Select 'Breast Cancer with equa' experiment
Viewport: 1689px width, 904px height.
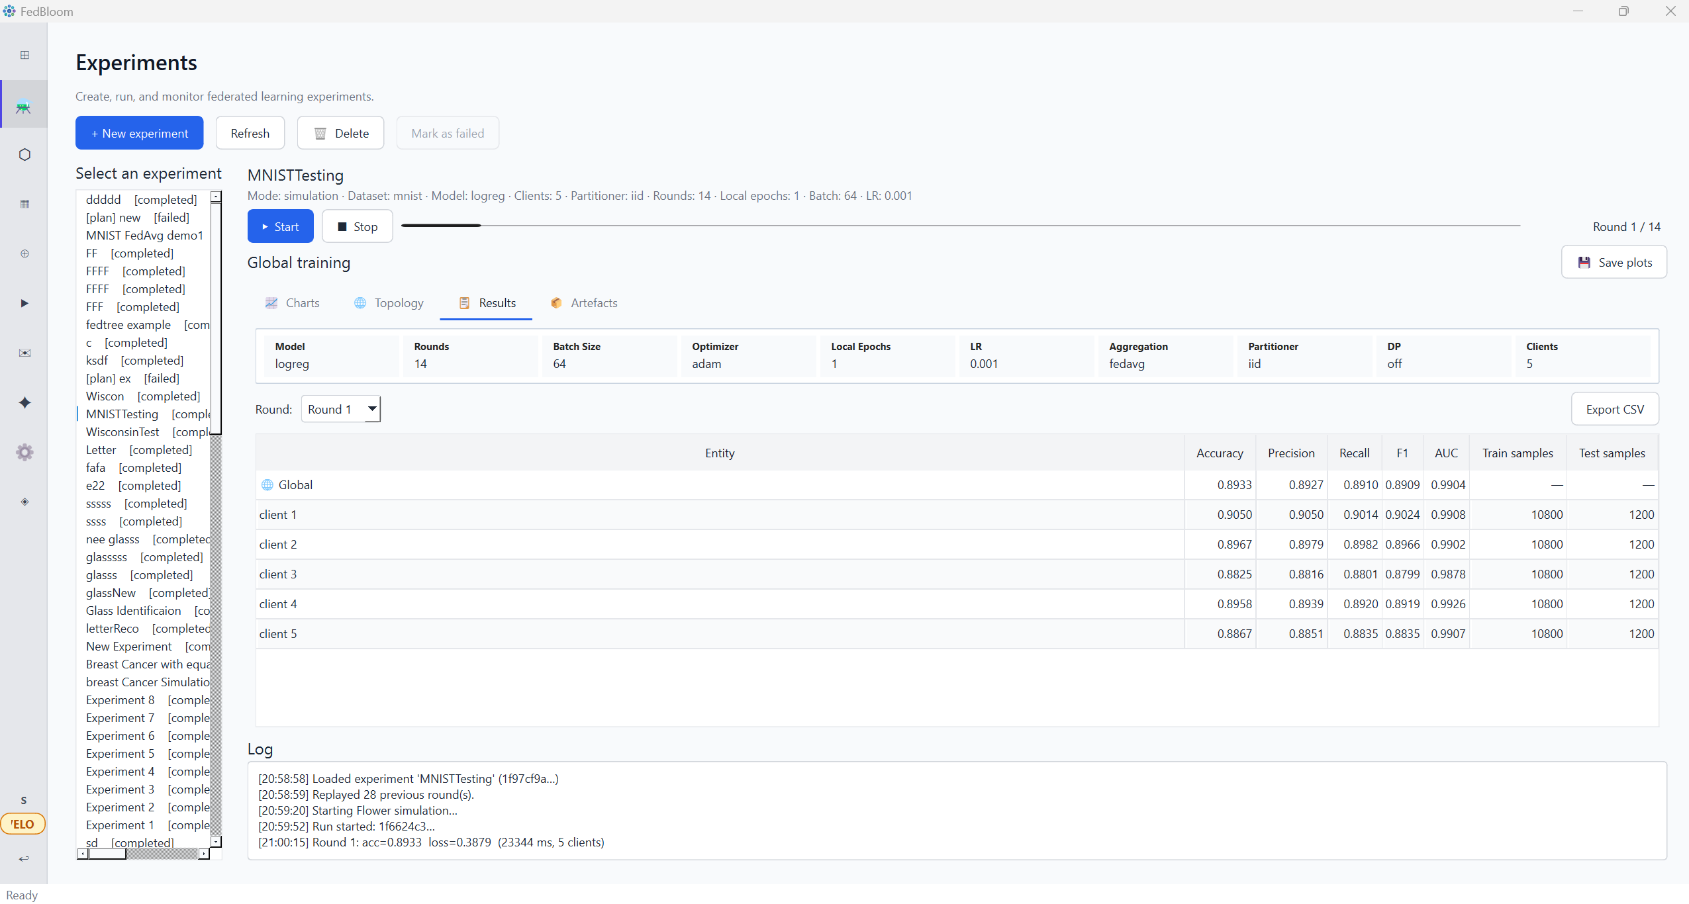[144, 664]
